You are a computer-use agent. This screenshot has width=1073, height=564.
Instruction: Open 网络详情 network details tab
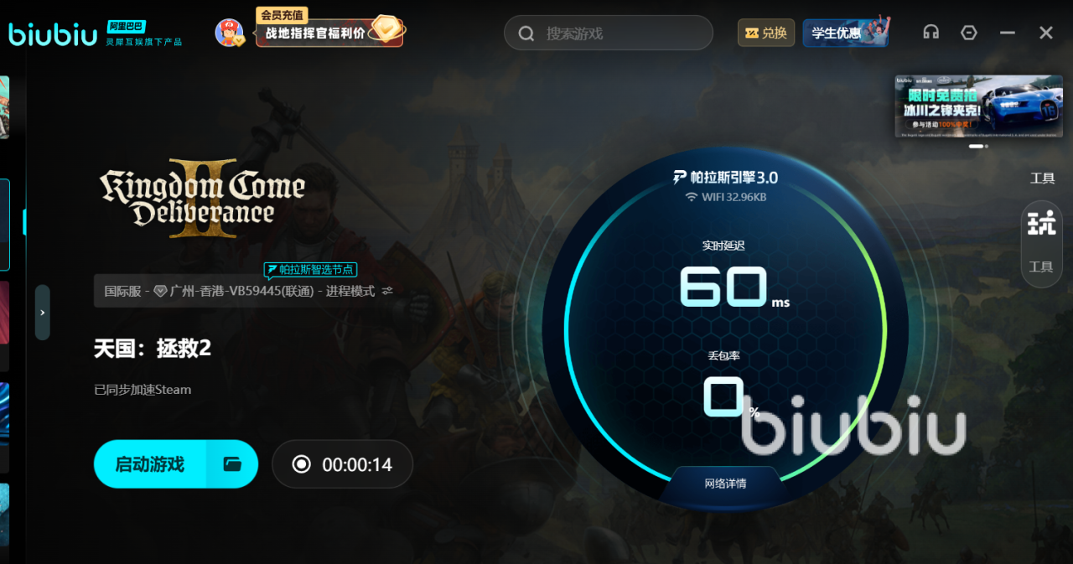725,484
